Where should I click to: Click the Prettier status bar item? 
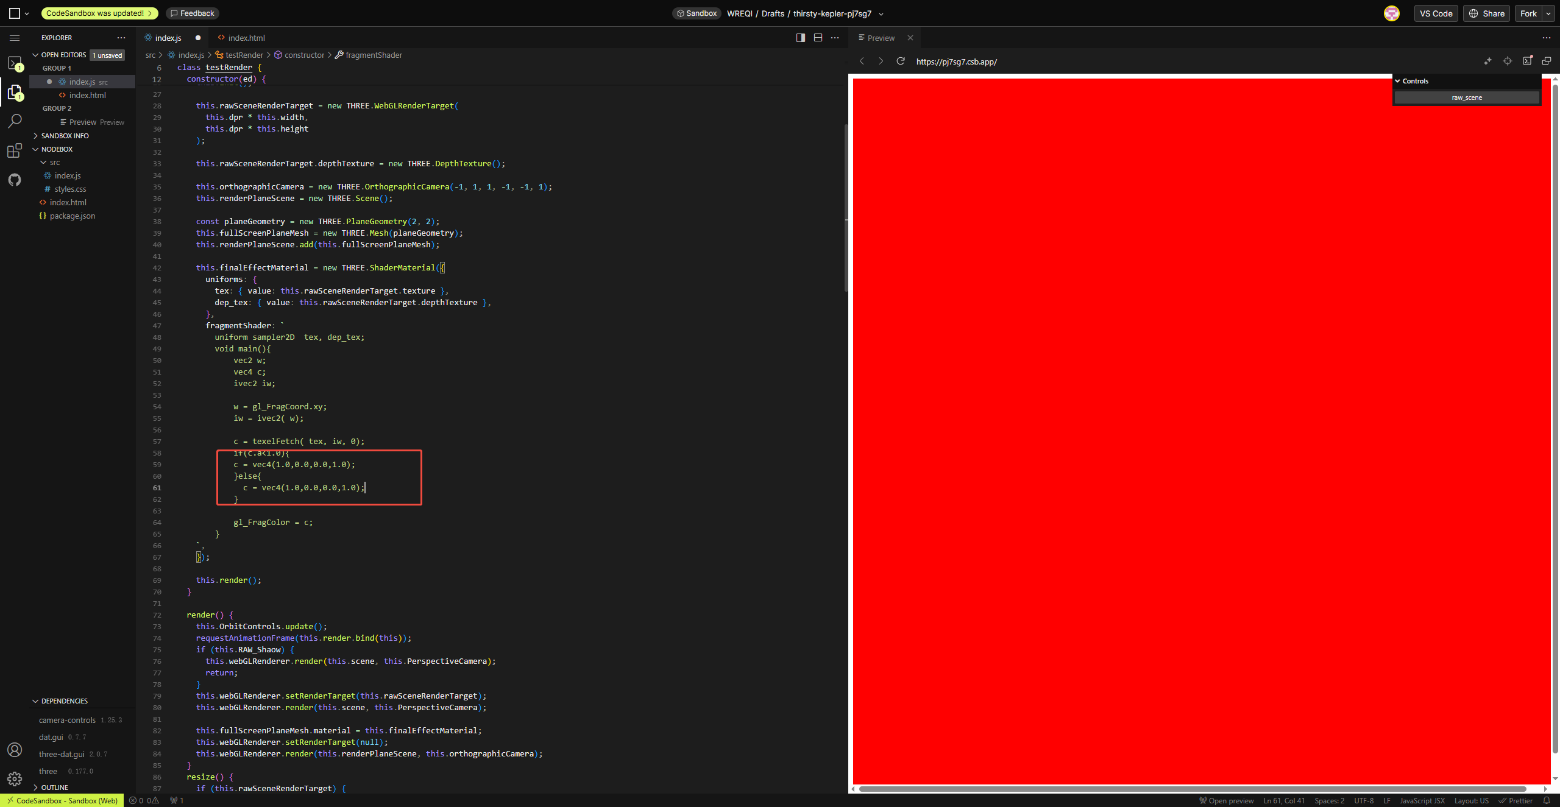[x=1515, y=801]
